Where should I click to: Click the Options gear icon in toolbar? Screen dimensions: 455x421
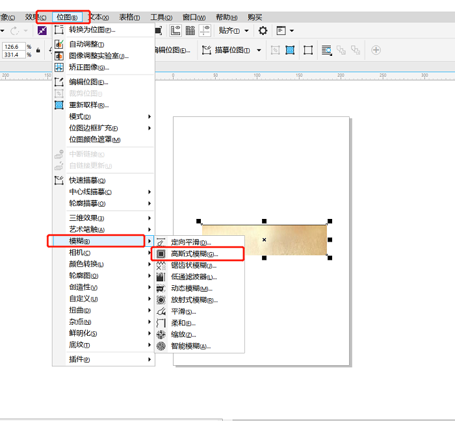(x=263, y=31)
